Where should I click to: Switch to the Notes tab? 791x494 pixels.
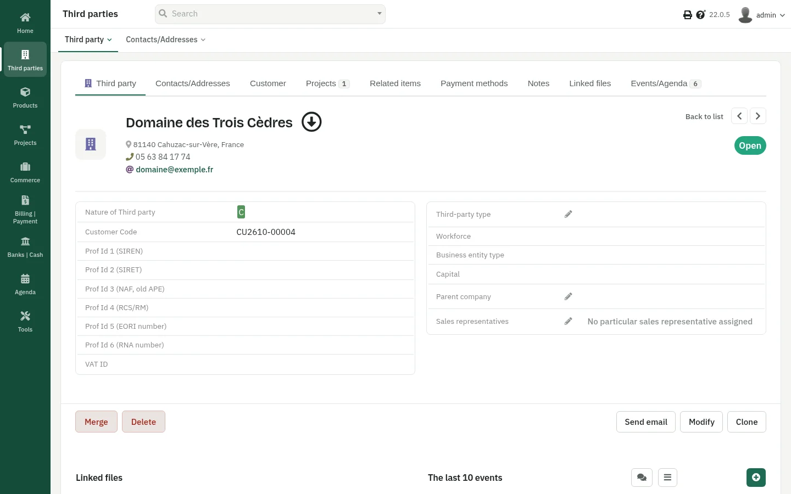pos(538,83)
